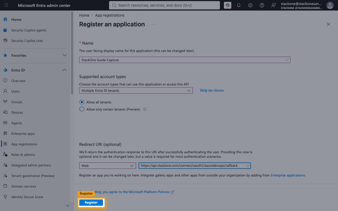Click the Groups people icon
This screenshot has width=338, height=211.
tap(5, 102)
